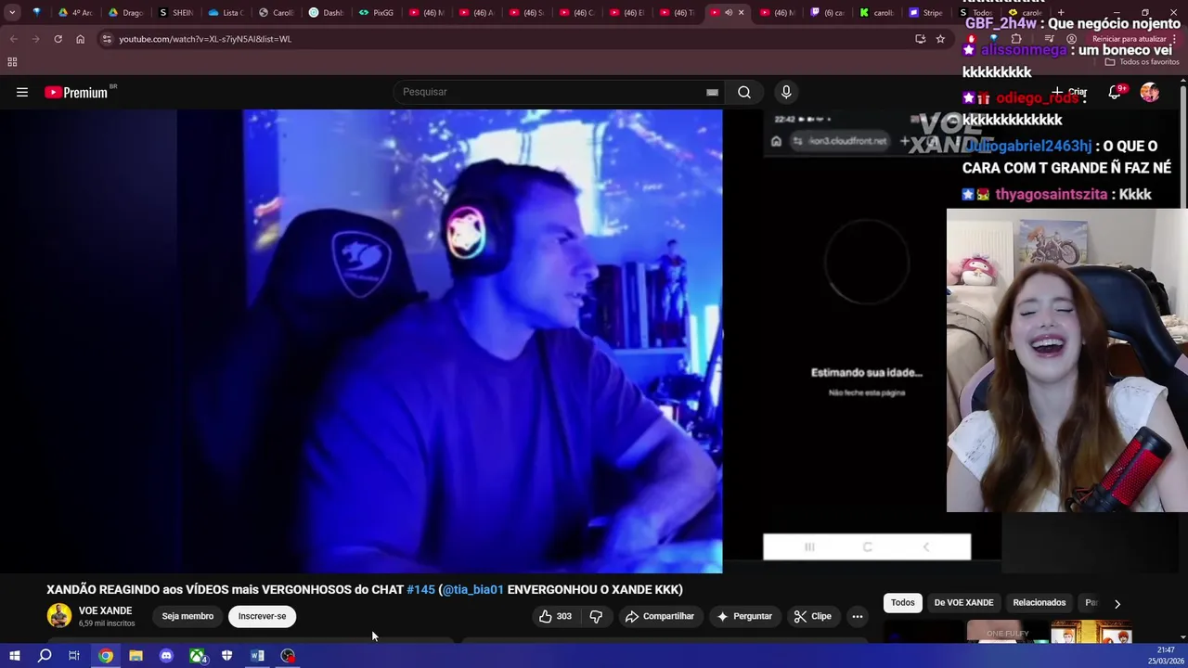Image resolution: width=1188 pixels, height=668 pixels.
Task: Like the video with thumbs up
Action: coord(555,616)
